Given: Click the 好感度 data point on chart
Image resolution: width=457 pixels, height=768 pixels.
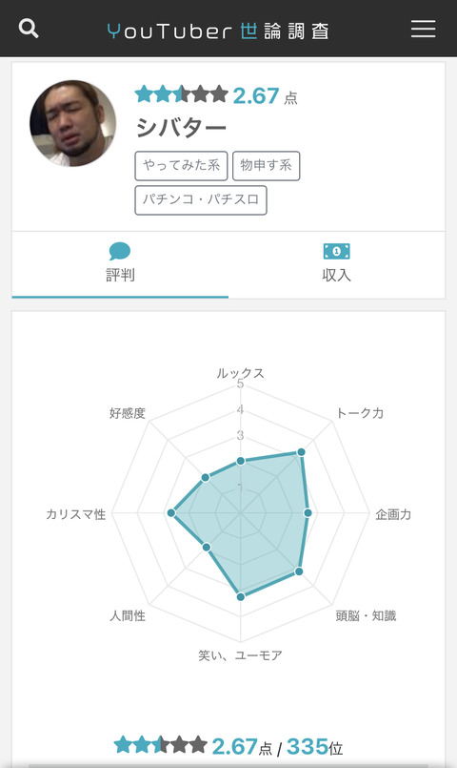Looking at the screenshot, I should pyautogui.click(x=206, y=477).
